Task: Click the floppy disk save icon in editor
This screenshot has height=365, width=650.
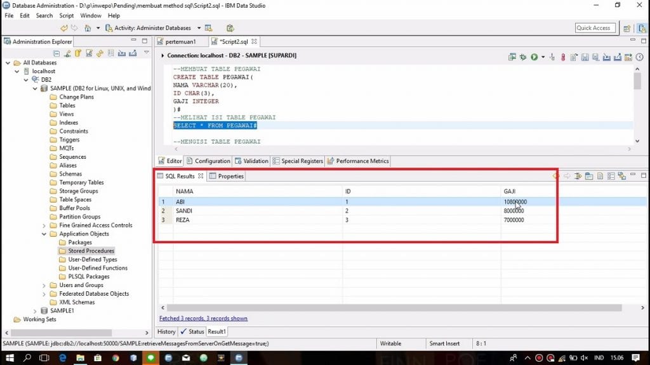Action: [x=584, y=57]
